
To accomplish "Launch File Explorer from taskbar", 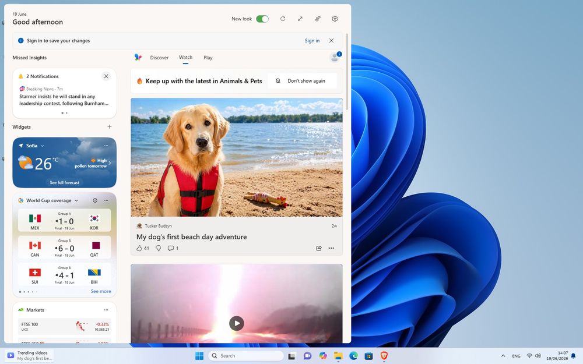I will coord(338,356).
